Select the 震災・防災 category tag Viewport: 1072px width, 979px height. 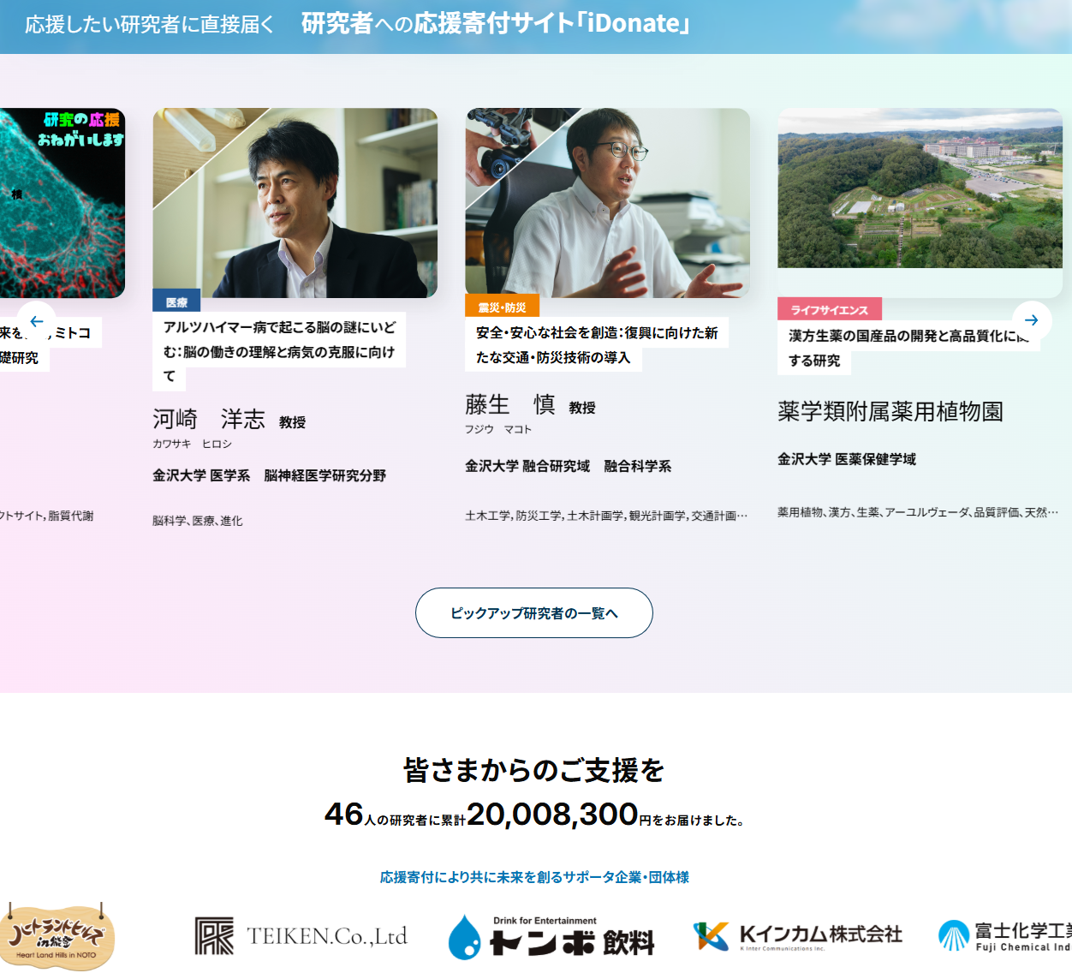[502, 307]
